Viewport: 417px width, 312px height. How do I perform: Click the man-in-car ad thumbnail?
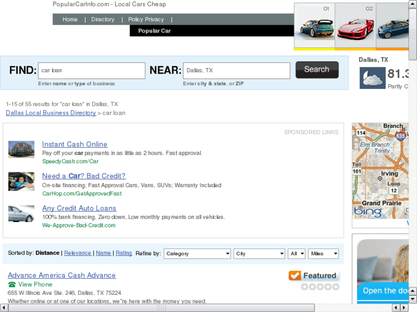point(21,181)
